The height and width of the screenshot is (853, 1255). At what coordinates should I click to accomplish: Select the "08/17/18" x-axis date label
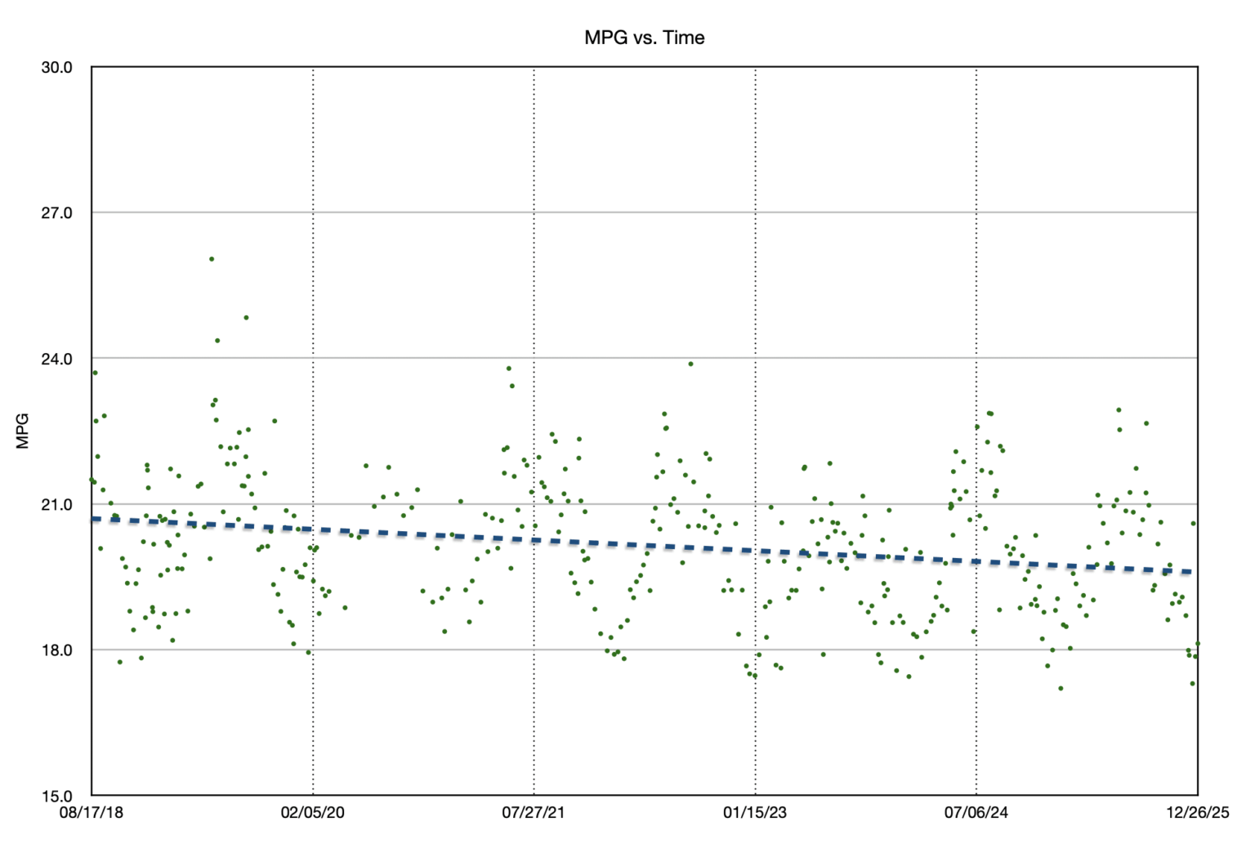click(92, 813)
